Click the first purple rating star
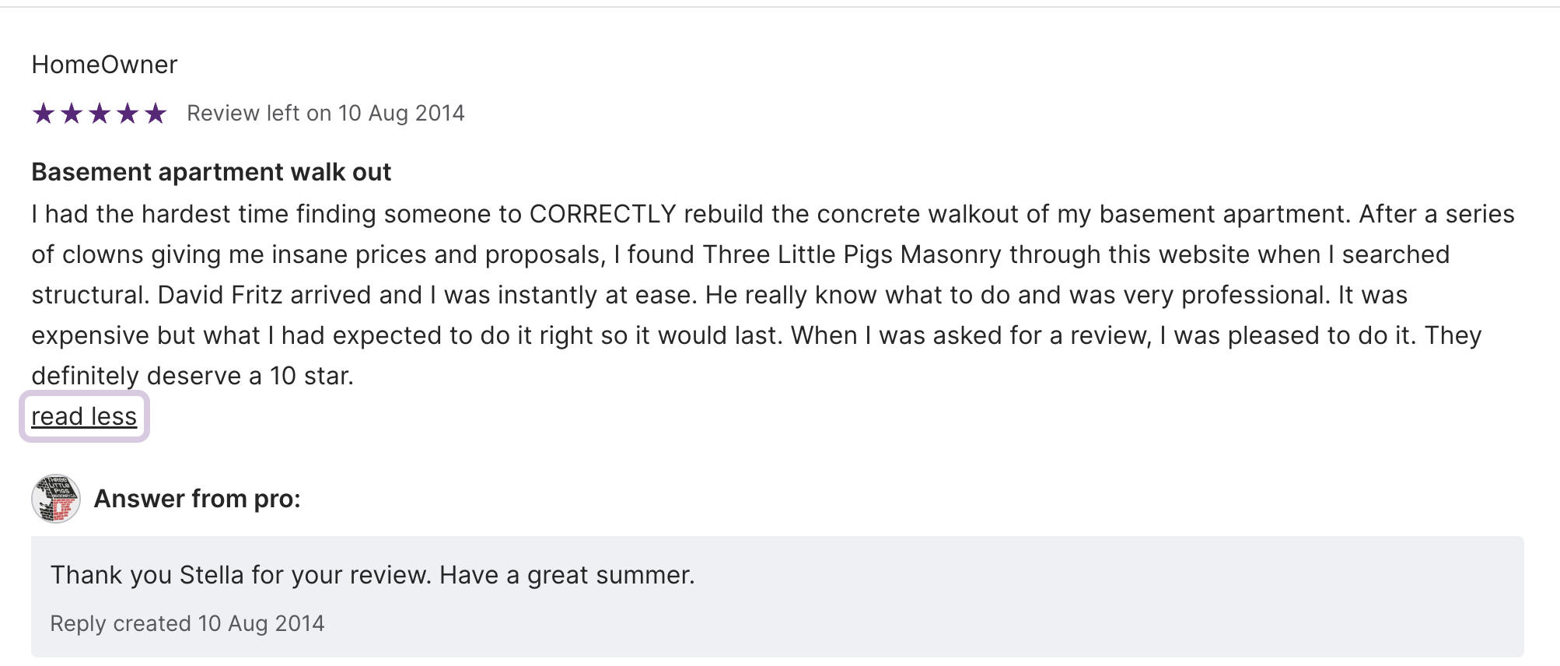This screenshot has width=1560, height=666. tap(44, 114)
